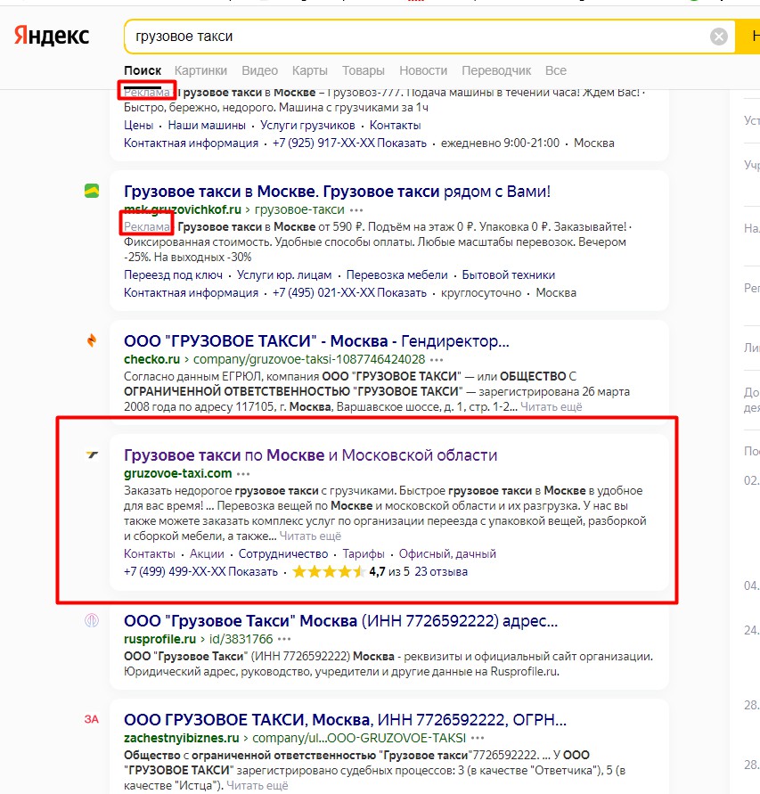Image resolution: width=760 pixels, height=794 pixels.
Task: Click the zachestnyibiznes.ru domain link
Action: click(x=181, y=738)
